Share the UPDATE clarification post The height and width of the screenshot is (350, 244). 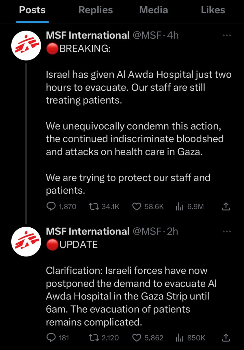[226, 338]
